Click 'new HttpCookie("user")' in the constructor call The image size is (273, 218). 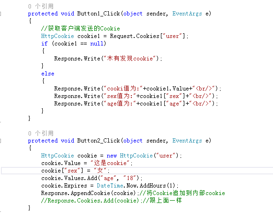click(x=143, y=156)
